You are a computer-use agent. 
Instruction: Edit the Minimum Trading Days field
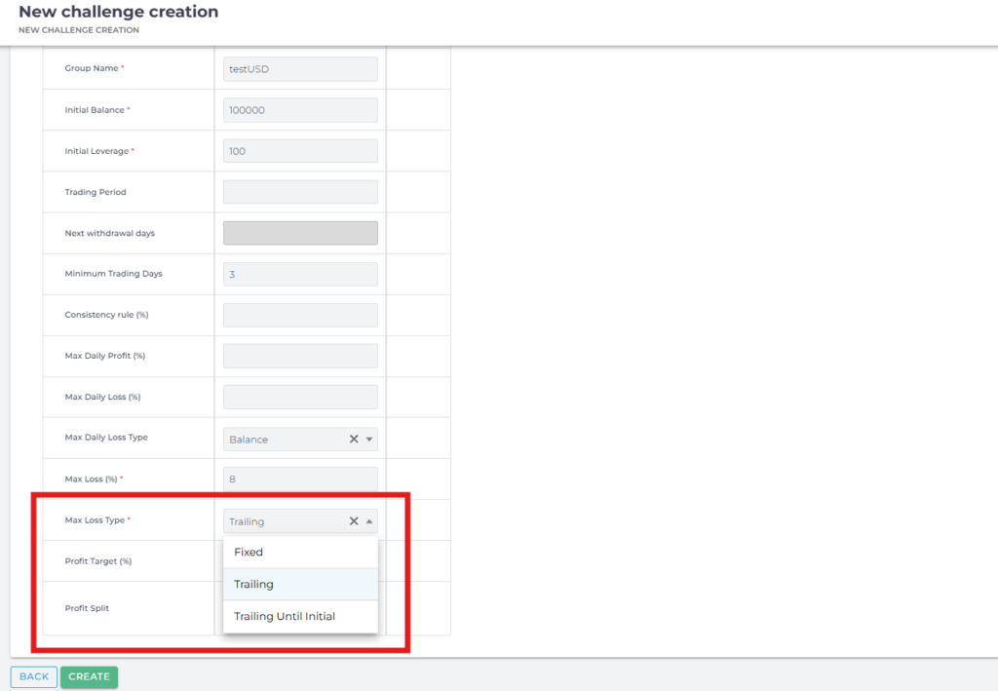pos(300,275)
